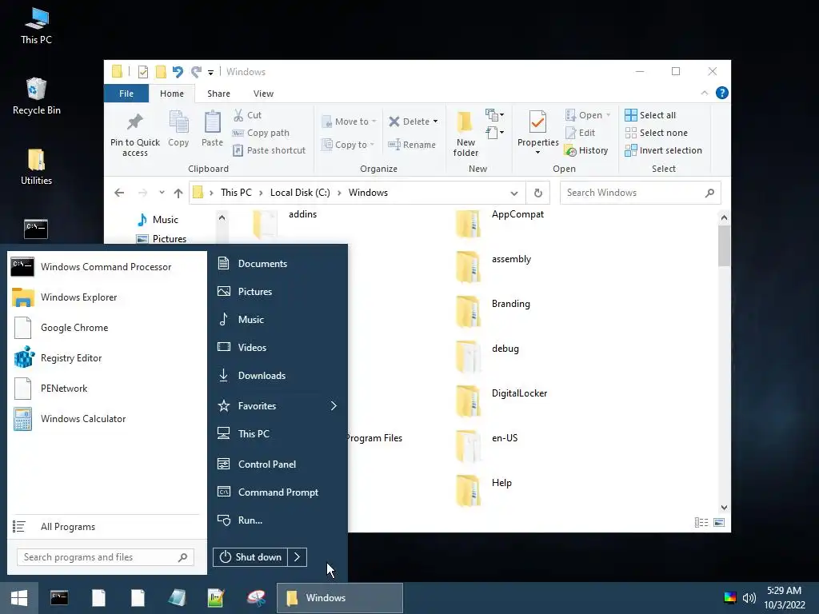Click Edit in the Open group
This screenshot has height=614, width=819.
point(581,133)
